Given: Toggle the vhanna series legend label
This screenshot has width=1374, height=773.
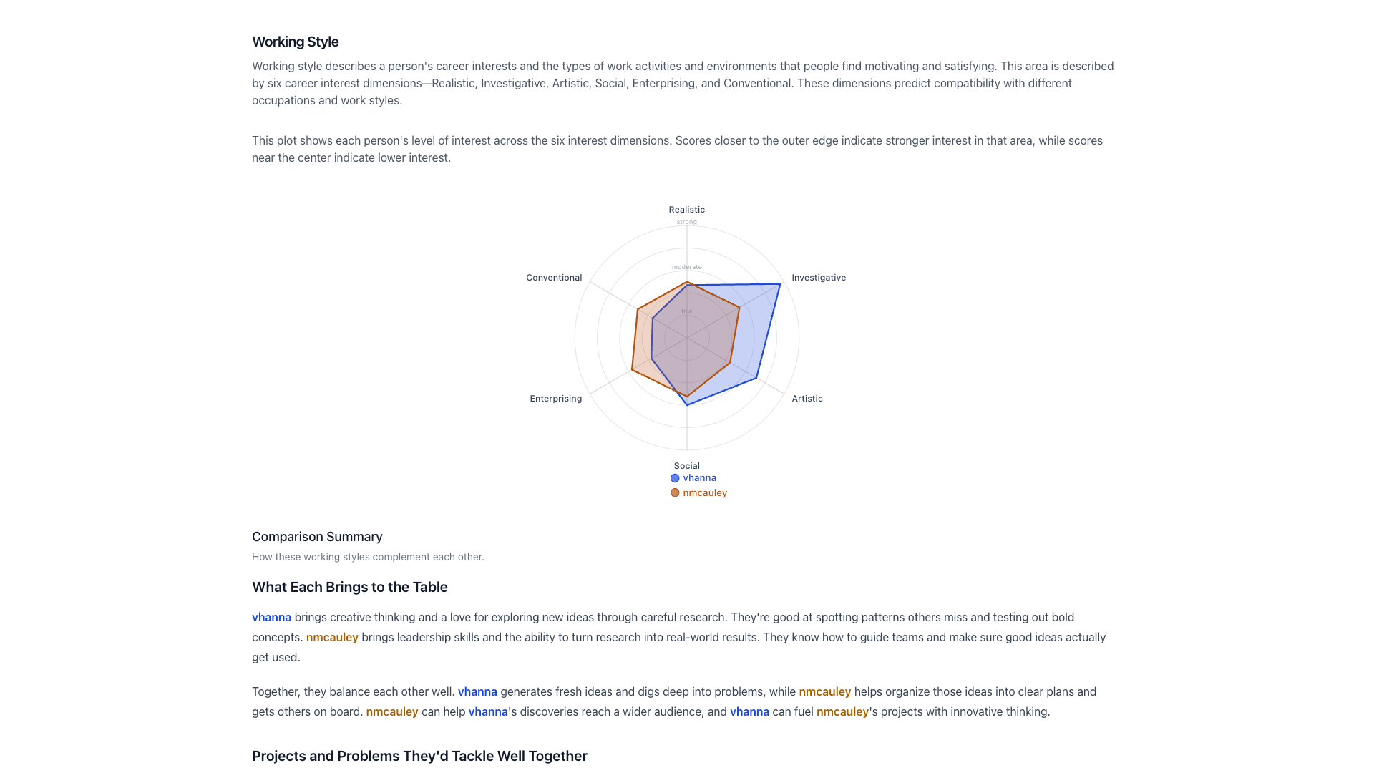Looking at the screenshot, I should 699,478.
